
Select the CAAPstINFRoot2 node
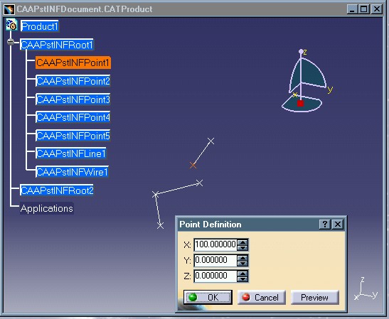57,190
